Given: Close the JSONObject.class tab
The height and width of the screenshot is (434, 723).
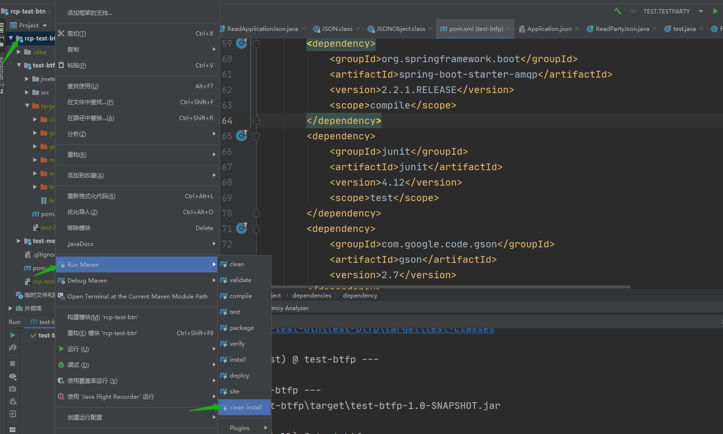Looking at the screenshot, I should tap(431, 29).
